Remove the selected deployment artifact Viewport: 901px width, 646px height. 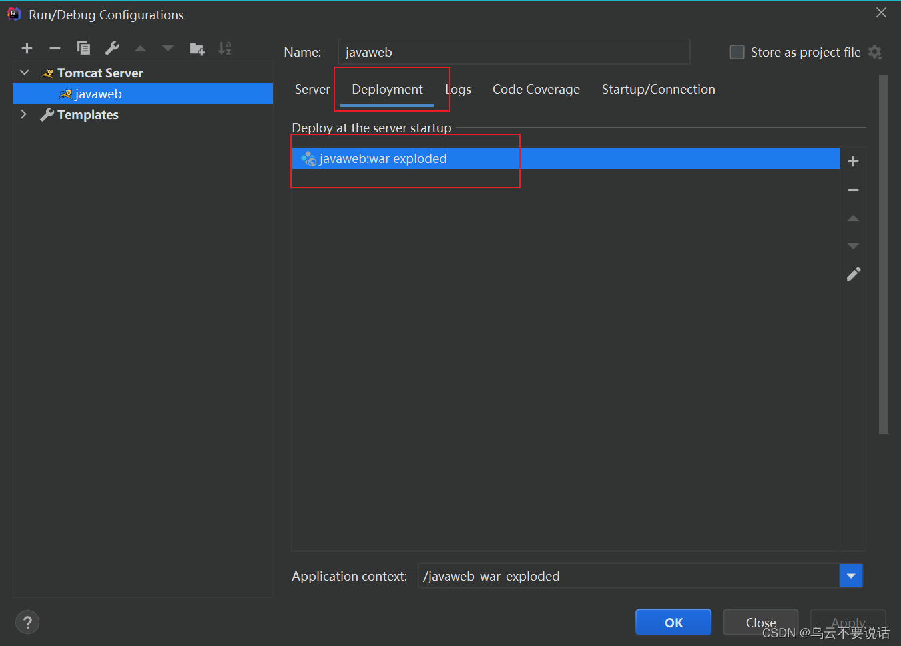(x=853, y=190)
